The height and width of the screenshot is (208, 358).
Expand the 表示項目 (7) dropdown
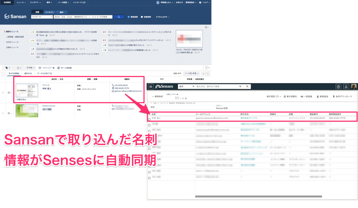pyautogui.click(x=274, y=96)
